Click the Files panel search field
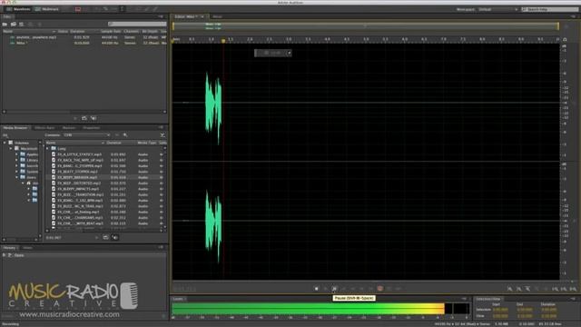581x327 pixels. (137, 25)
